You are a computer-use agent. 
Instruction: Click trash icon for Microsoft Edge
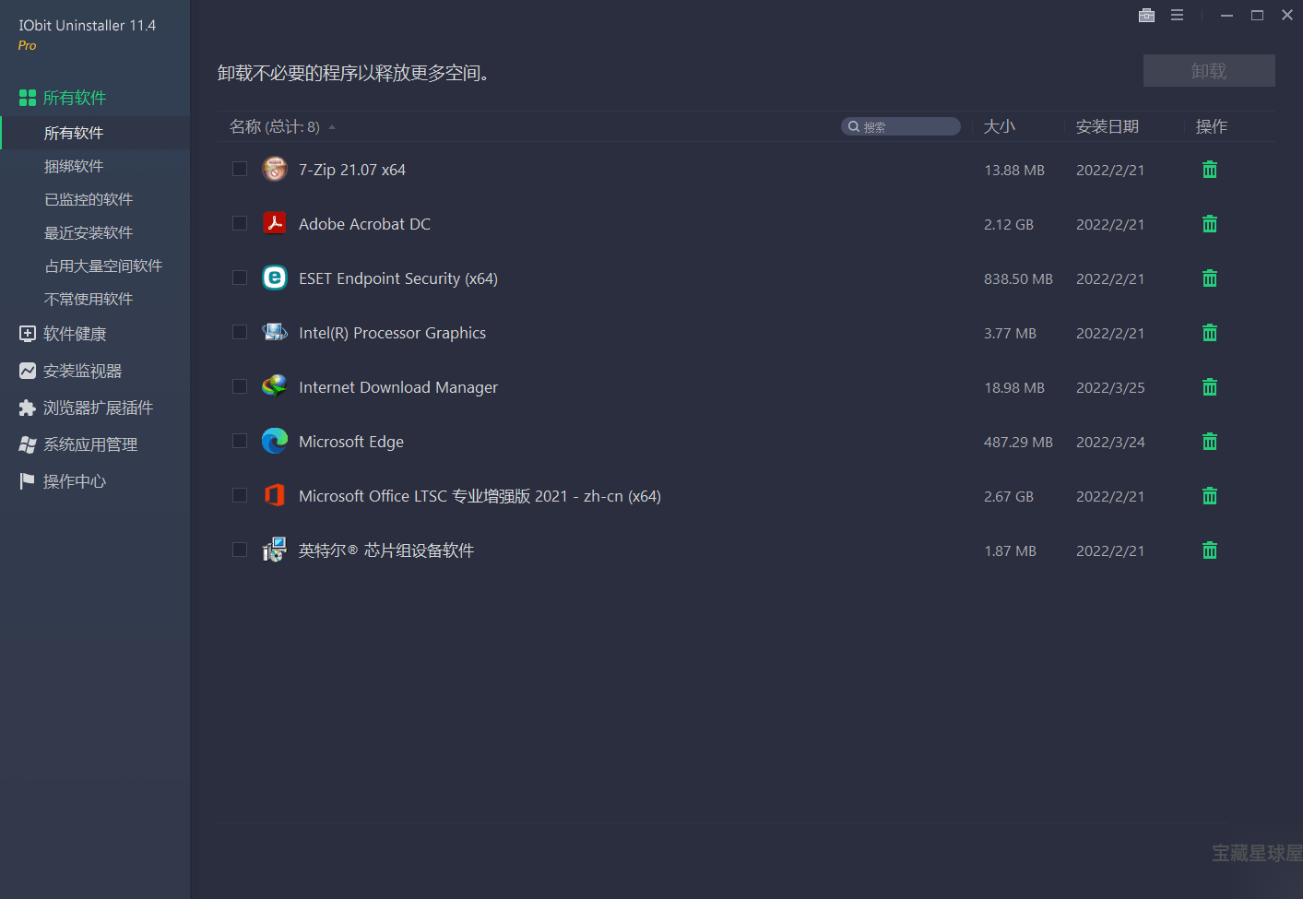[x=1210, y=442]
